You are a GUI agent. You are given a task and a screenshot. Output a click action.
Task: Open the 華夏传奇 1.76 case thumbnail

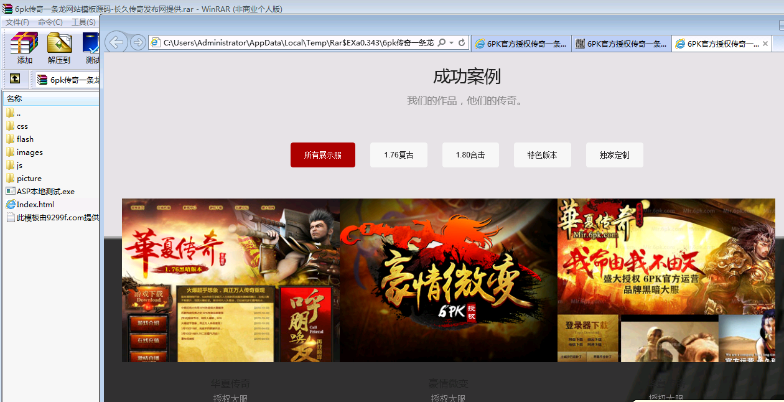[x=231, y=280]
